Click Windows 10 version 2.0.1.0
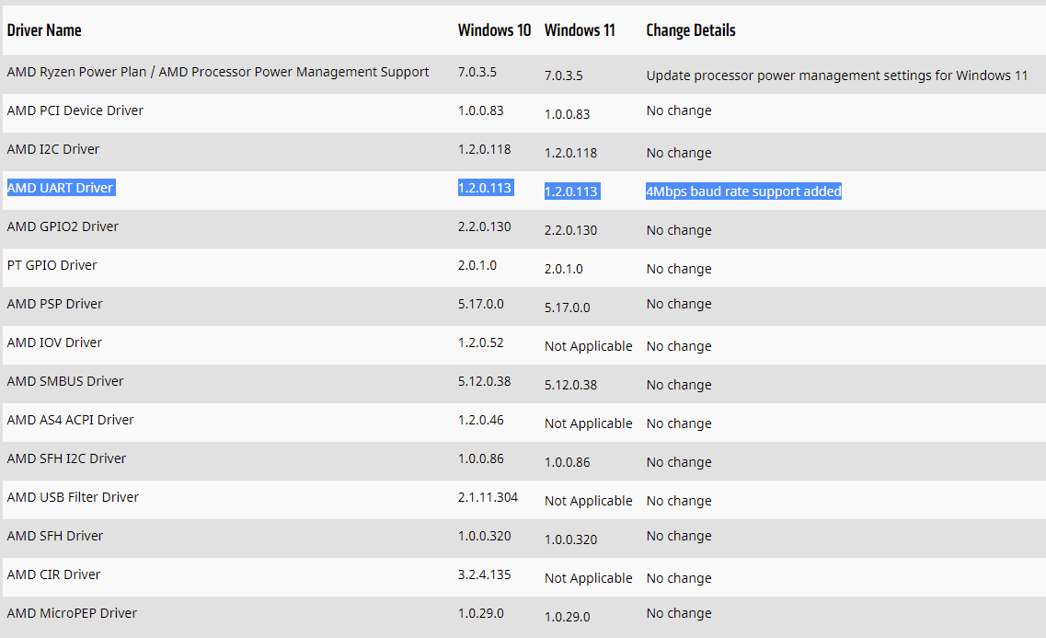1046x638 pixels. (477, 266)
